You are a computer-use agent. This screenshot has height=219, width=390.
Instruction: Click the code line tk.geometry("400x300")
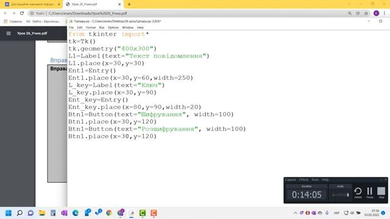point(112,49)
